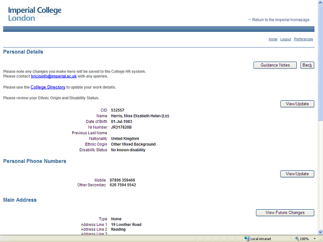Viewport: 323px width, 242px height.
Task: Click the empty scrollbar track below the thumb
Action: tap(320, 176)
